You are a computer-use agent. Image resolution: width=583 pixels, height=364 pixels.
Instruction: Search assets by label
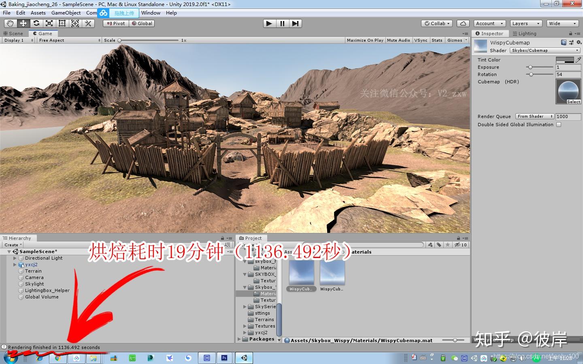tap(439, 245)
